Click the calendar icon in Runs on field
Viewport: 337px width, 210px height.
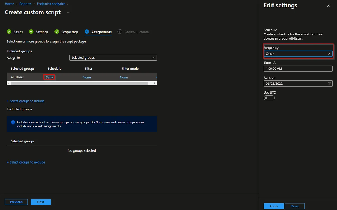[329, 84]
